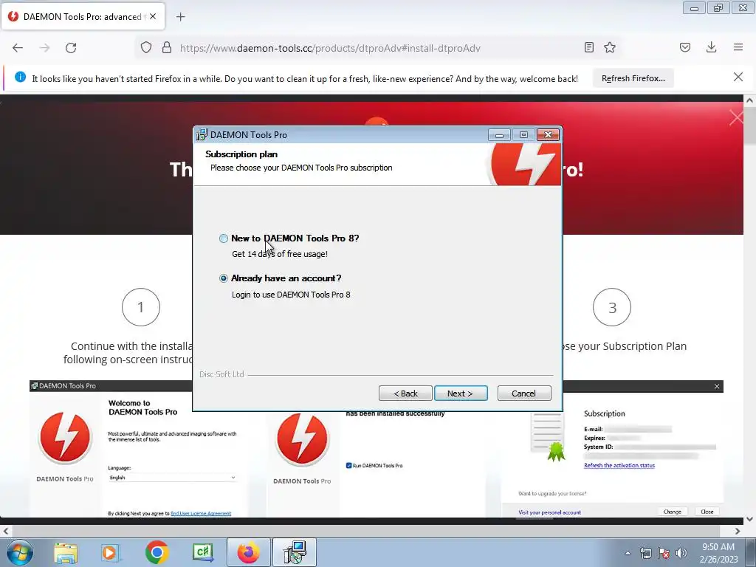Close the screenshot gallery with its X
Image resolution: width=756 pixels, height=567 pixels.
coord(717,386)
